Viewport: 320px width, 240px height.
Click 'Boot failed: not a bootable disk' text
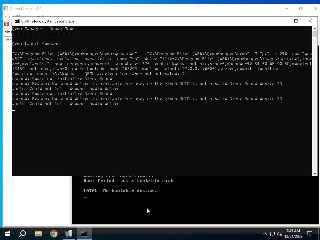click(128, 180)
